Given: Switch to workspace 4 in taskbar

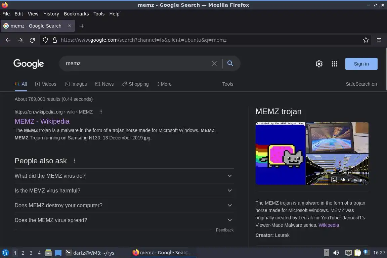Looking at the screenshot, I should (39, 253).
